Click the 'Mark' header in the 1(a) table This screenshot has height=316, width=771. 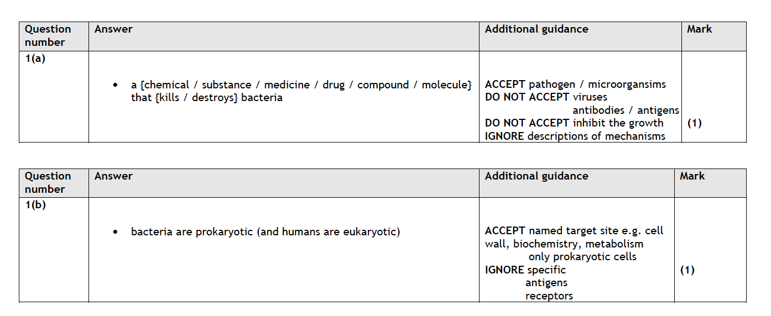point(699,29)
